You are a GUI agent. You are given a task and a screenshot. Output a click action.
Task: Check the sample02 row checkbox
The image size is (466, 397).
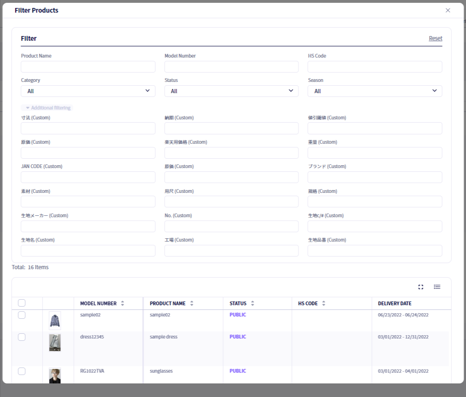pyautogui.click(x=22, y=315)
